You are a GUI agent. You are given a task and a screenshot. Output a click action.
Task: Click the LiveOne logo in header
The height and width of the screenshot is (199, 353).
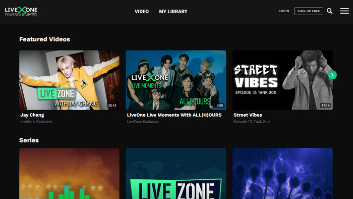21,11
